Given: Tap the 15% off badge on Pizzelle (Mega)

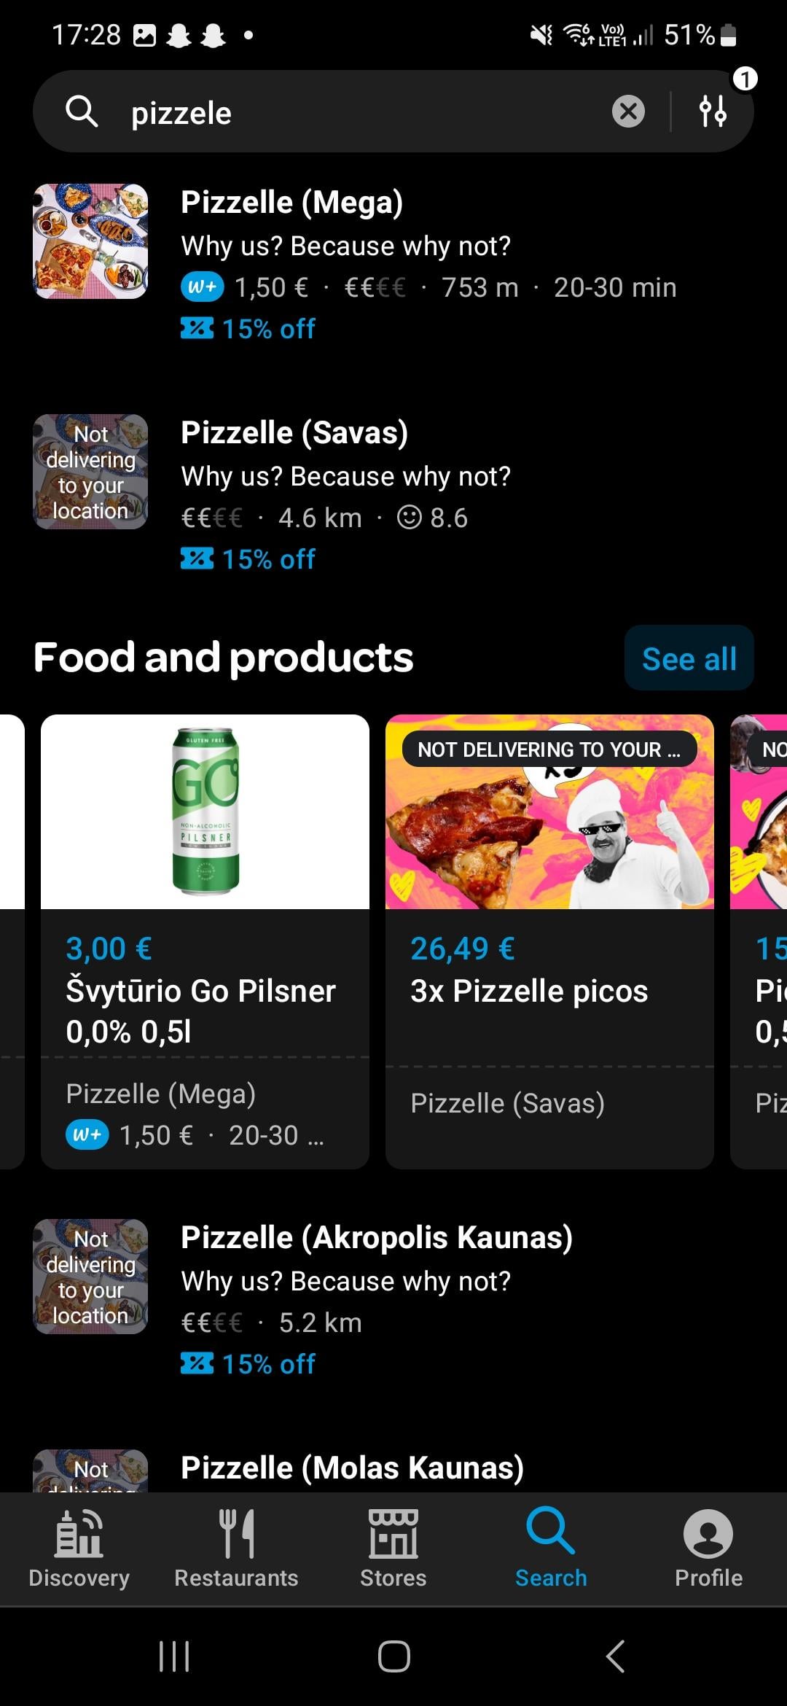Looking at the screenshot, I should pyautogui.click(x=248, y=329).
